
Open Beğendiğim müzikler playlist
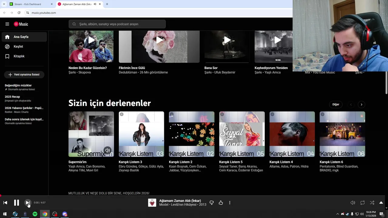[24, 87]
